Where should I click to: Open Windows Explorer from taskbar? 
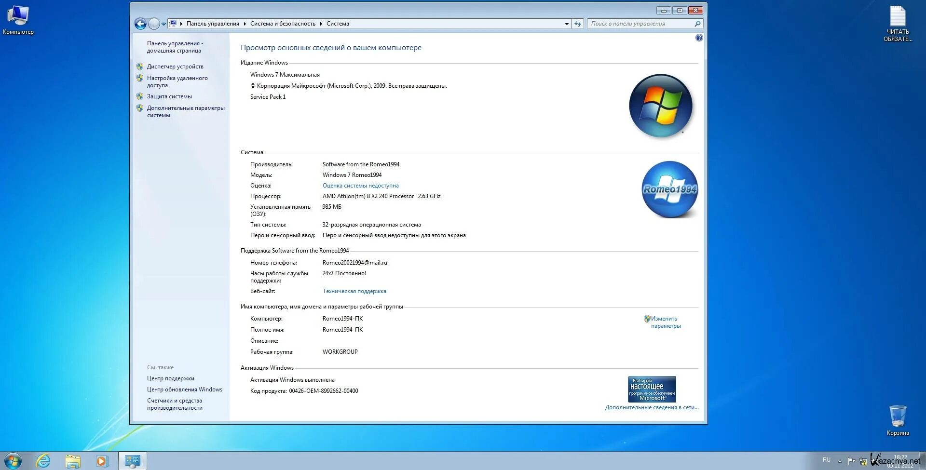coord(73,461)
